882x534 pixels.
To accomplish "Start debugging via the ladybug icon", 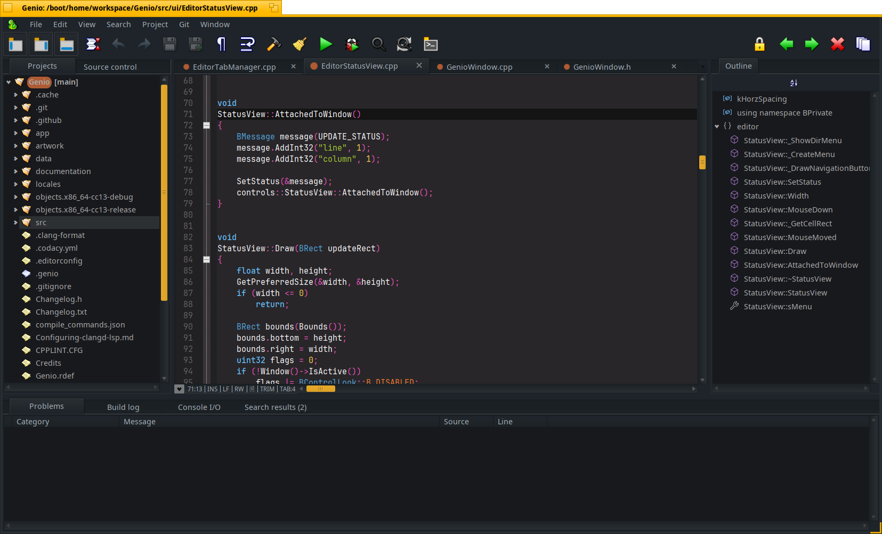I will click(352, 44).
